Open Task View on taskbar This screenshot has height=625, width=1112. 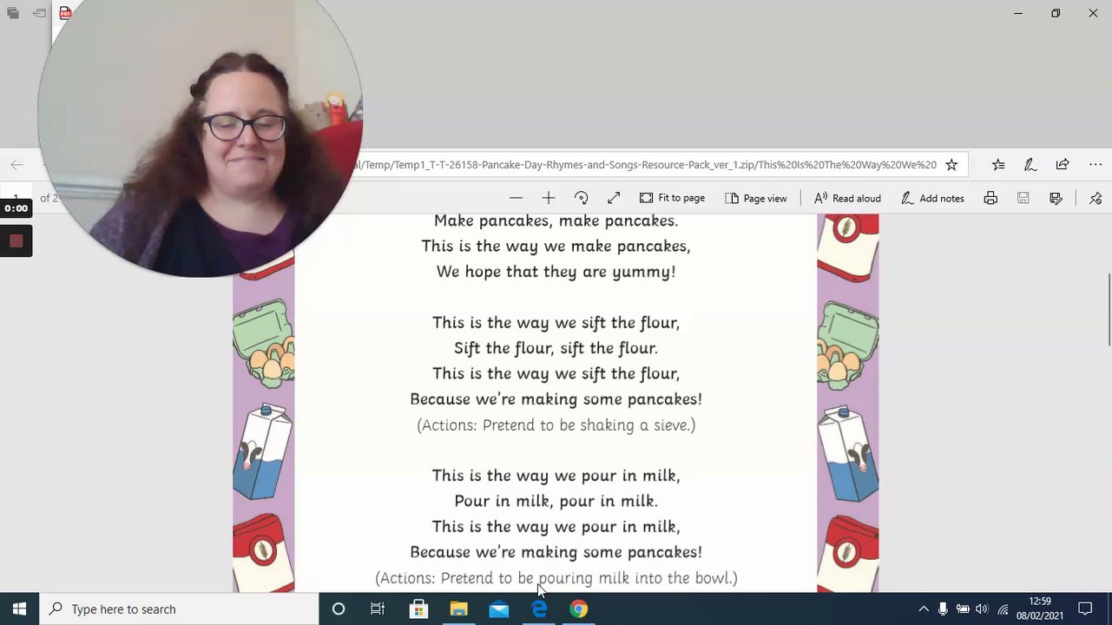coord(378,609)
